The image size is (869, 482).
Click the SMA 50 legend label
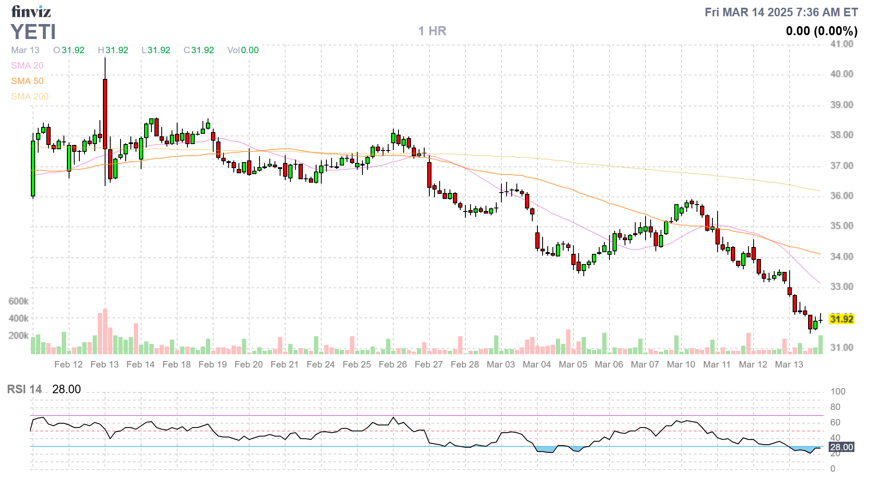[27, 81]
